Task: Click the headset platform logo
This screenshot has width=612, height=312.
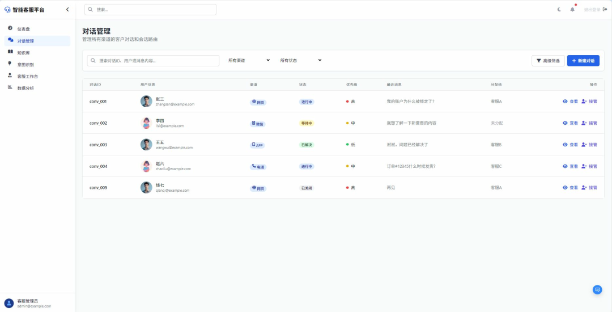Action: point(7,10)
